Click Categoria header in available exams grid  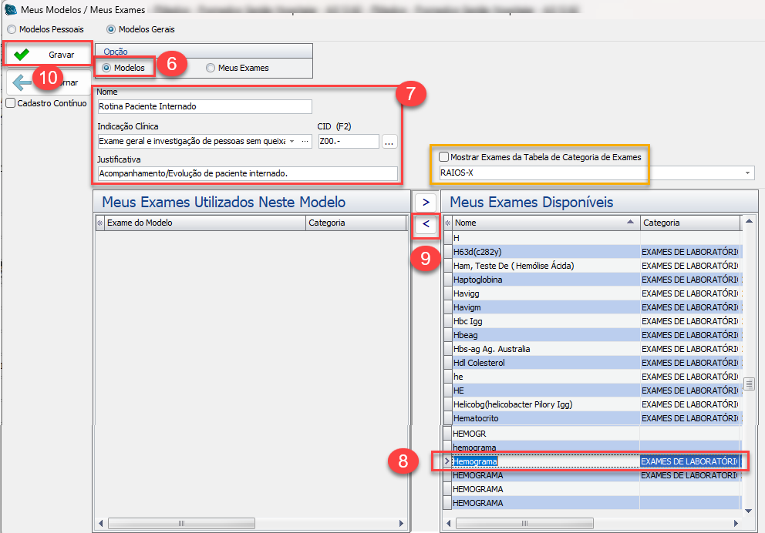[x=689, y=223]
